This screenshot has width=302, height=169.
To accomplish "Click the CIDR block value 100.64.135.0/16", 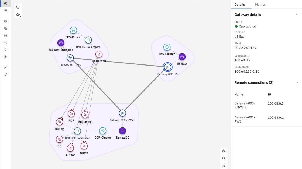I will coord(247,71).
